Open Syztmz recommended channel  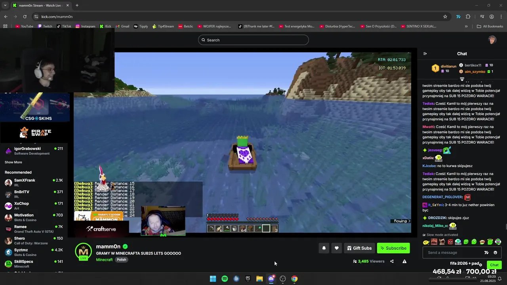pyautogui.click(x=34, y=252)
